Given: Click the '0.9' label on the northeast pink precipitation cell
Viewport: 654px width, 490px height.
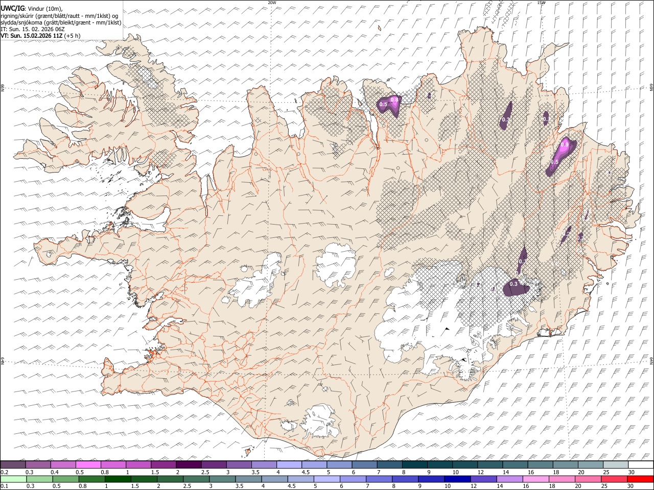Looking at the screenshot, I should click(564, 145).
